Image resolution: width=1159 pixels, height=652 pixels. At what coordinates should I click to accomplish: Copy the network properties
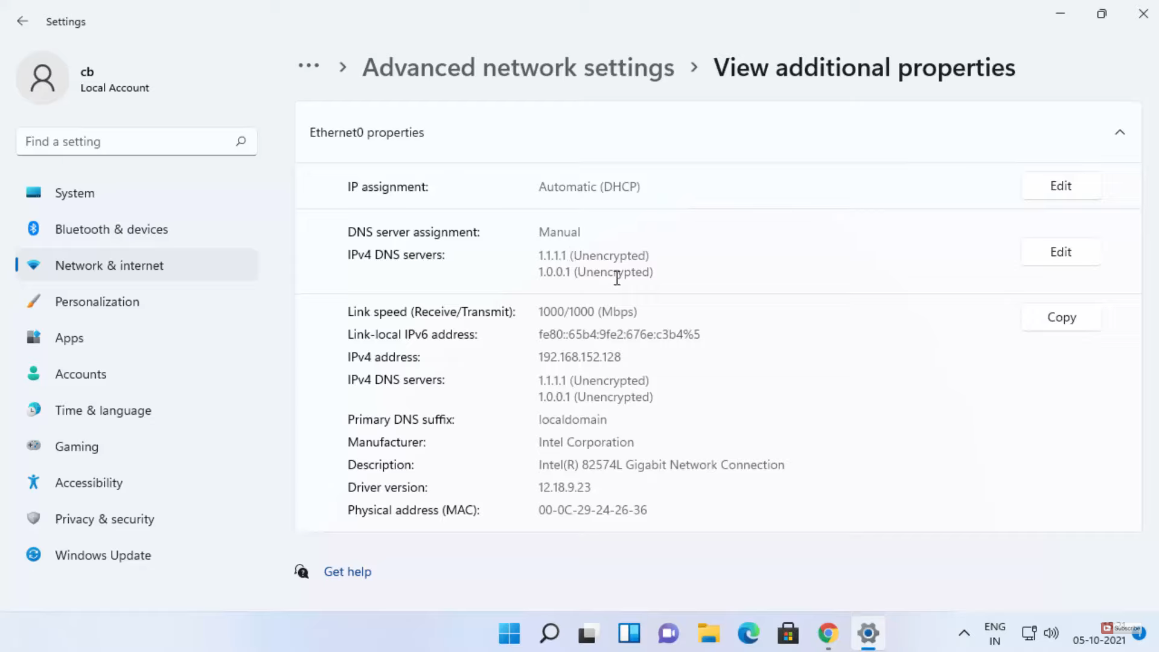(x=1061, y=318)
